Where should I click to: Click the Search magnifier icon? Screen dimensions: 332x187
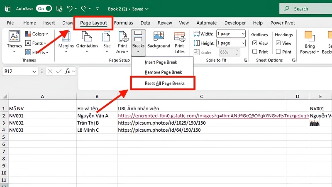pyautogui.click(x=287, y=9)
